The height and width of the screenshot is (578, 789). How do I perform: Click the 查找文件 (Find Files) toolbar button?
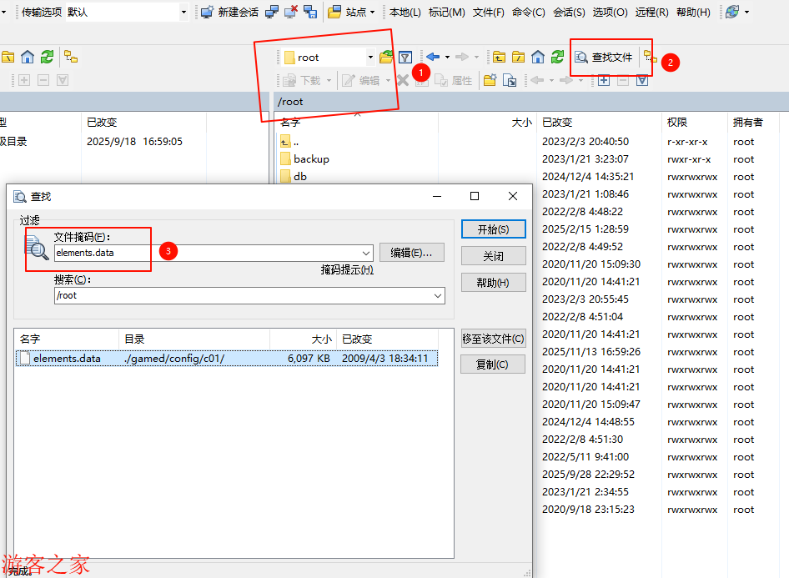pos(604,58)
